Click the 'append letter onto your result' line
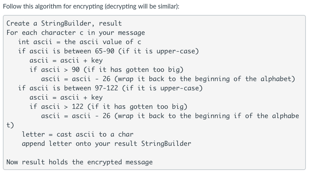This screenshot has width=318, height=175. click(x=107, y=144)
